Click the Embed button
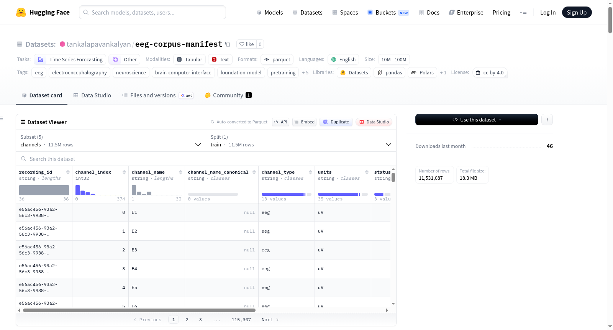Screen dimensions: 613x330 (x=305, y=122)
